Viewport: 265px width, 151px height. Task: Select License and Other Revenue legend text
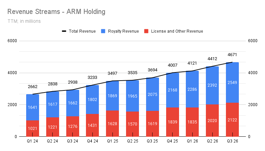177,31
